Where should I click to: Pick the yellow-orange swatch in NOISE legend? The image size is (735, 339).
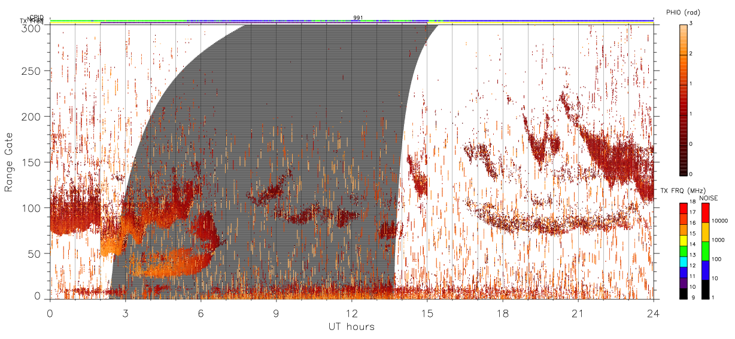[x=705, y=232]
